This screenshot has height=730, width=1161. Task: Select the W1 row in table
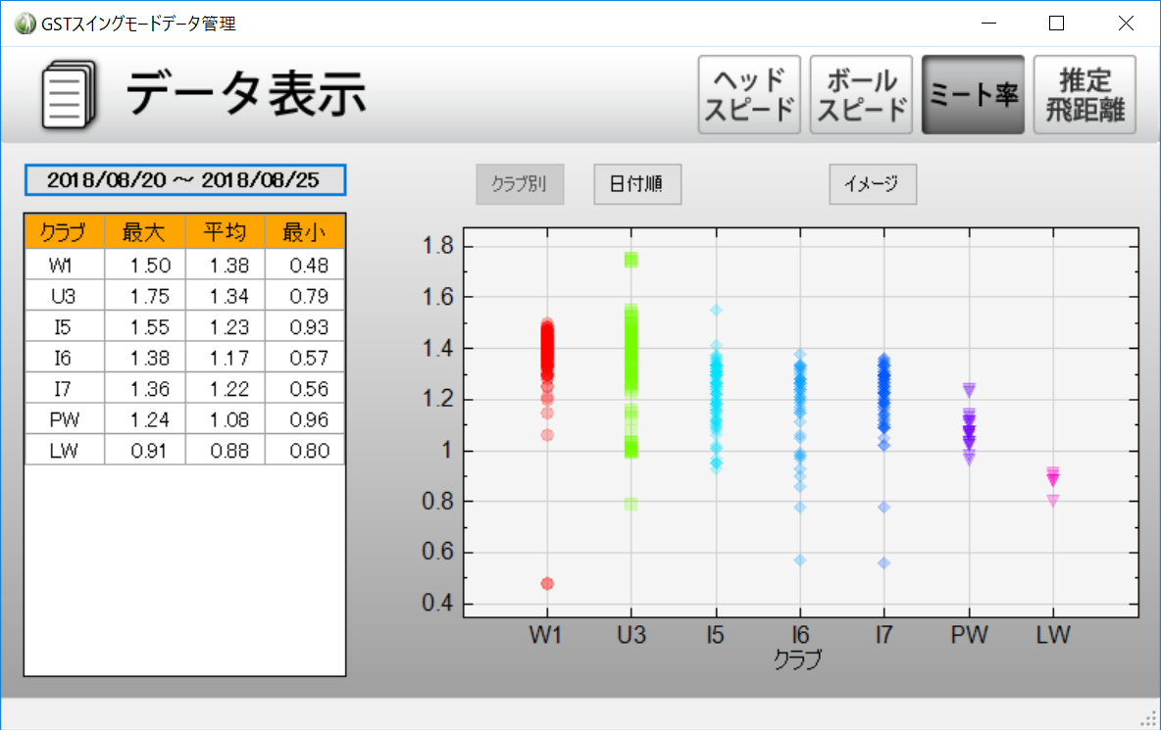pos(185,265)
